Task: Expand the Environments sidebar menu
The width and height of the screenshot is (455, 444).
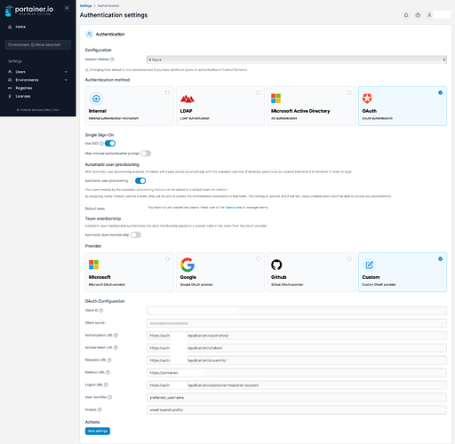Action: pos(37,80)
